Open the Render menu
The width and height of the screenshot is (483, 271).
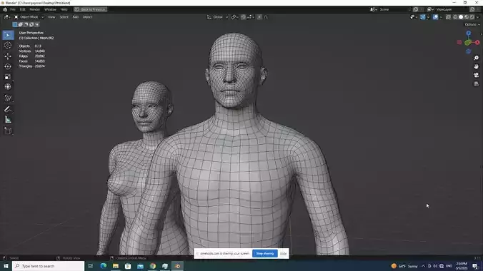tap(35, 9)
